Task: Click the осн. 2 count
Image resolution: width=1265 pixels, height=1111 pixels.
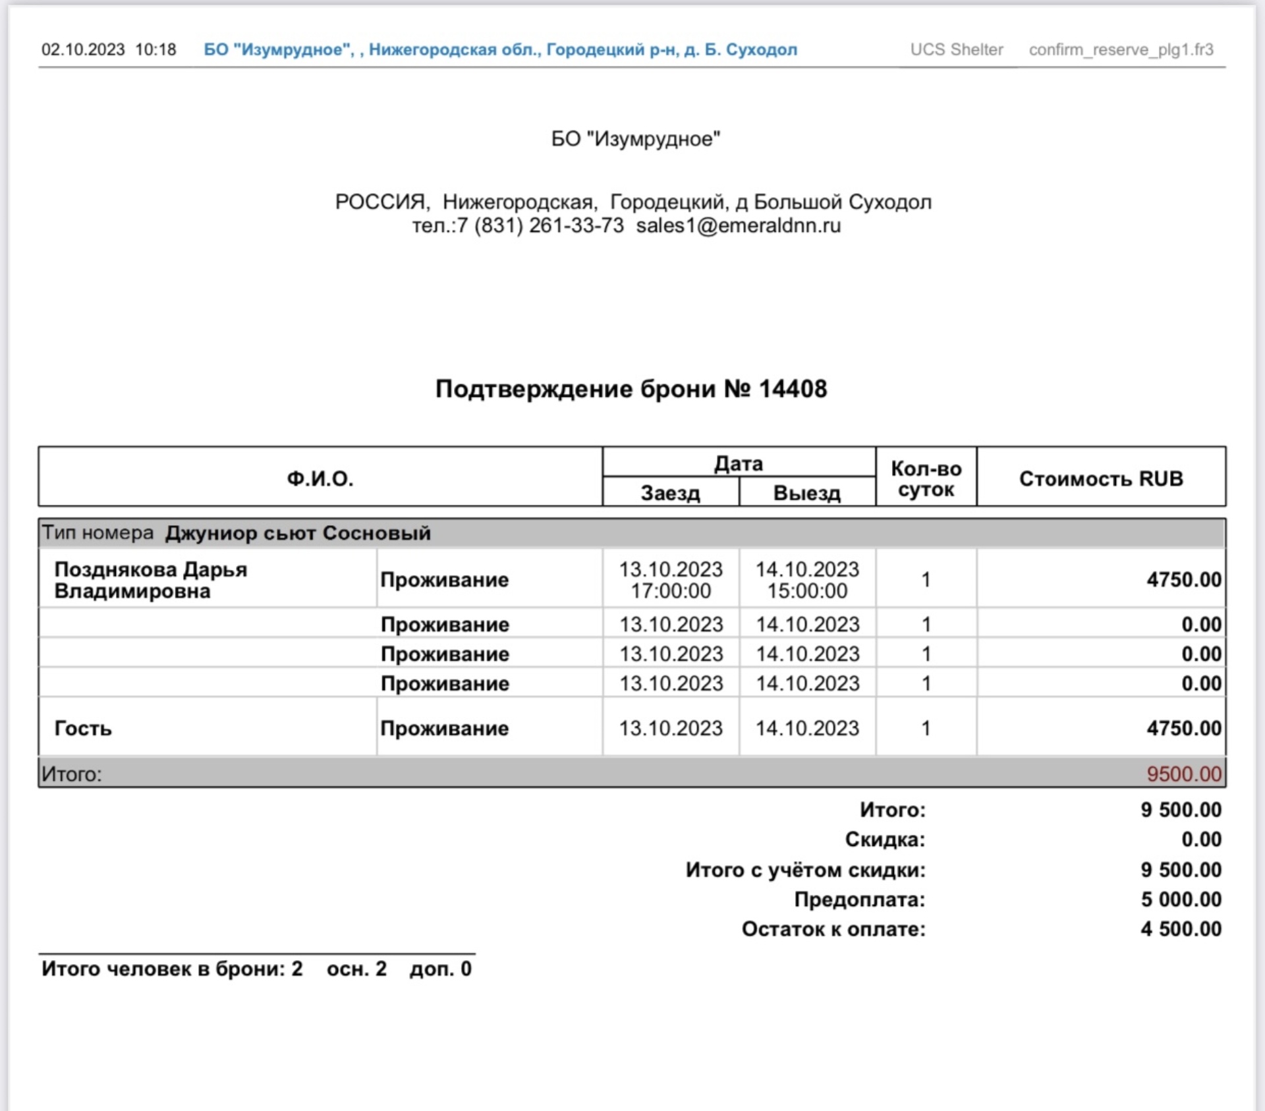Action: click(356, 969)
